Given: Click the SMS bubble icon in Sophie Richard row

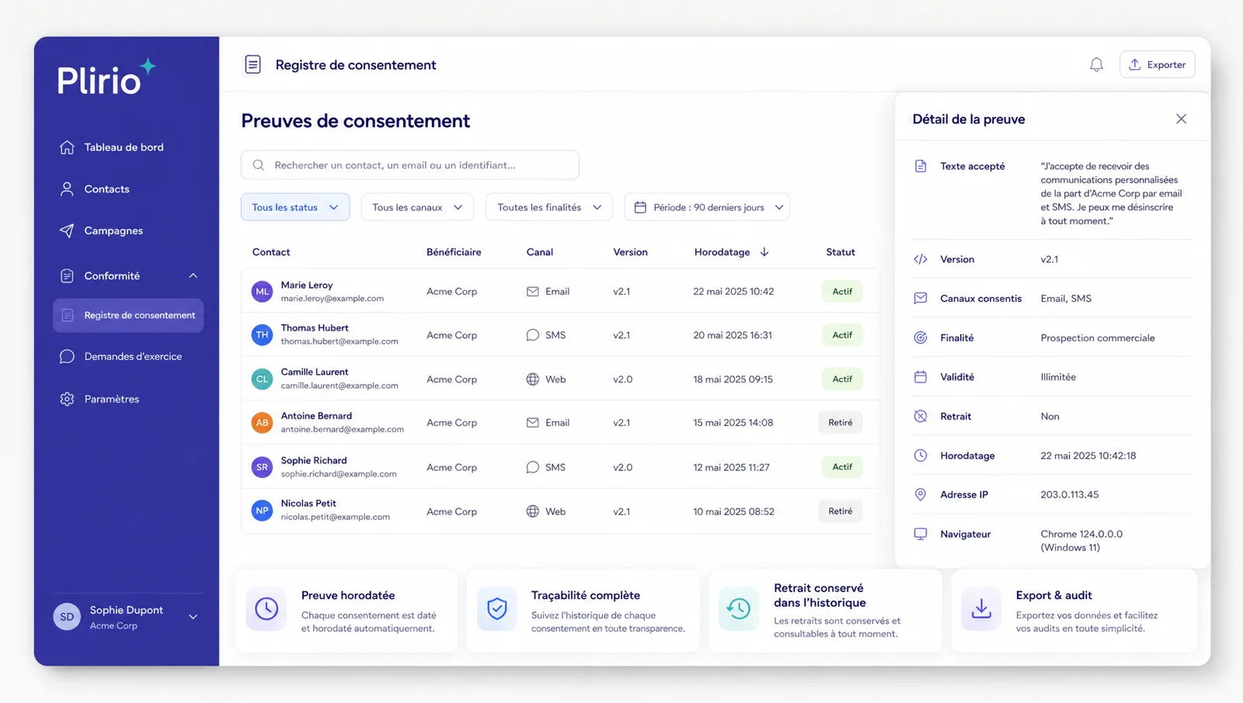Looking at the screenshot, I should click(532, 467).
